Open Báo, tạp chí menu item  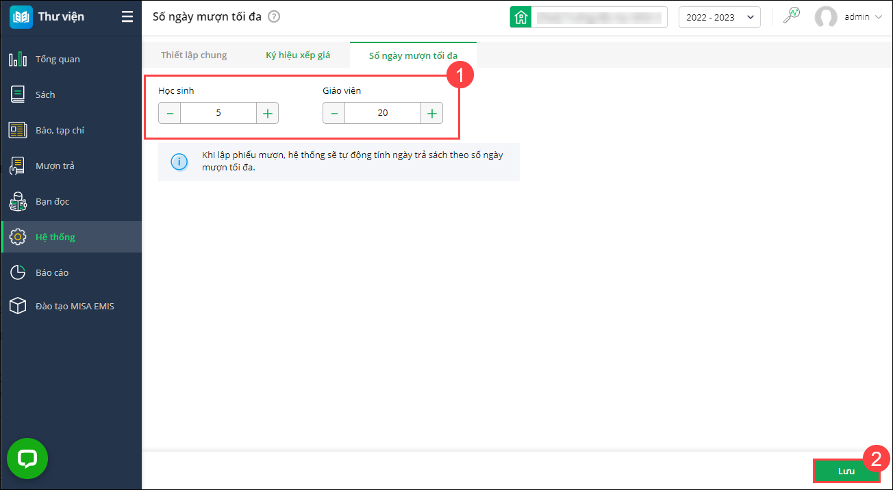[71, 130]
